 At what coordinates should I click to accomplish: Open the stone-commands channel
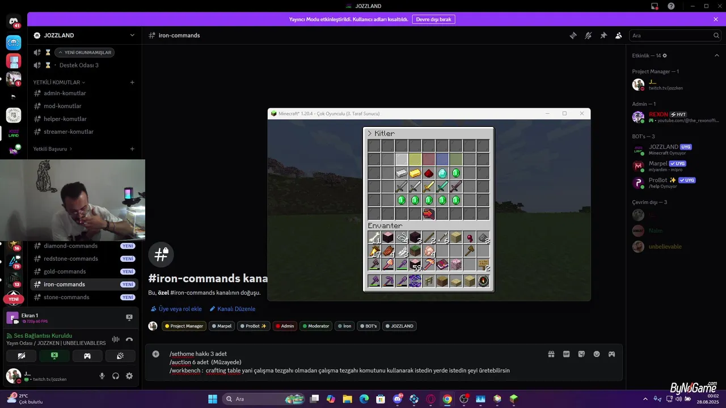click(84, 297)
